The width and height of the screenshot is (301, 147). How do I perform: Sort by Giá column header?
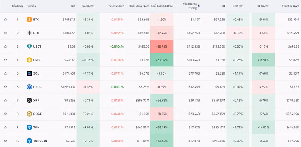pos(73,6)
